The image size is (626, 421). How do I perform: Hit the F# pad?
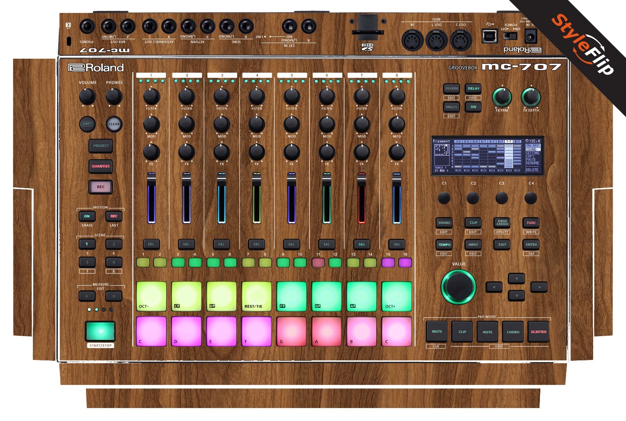click(x=291, y=296)
